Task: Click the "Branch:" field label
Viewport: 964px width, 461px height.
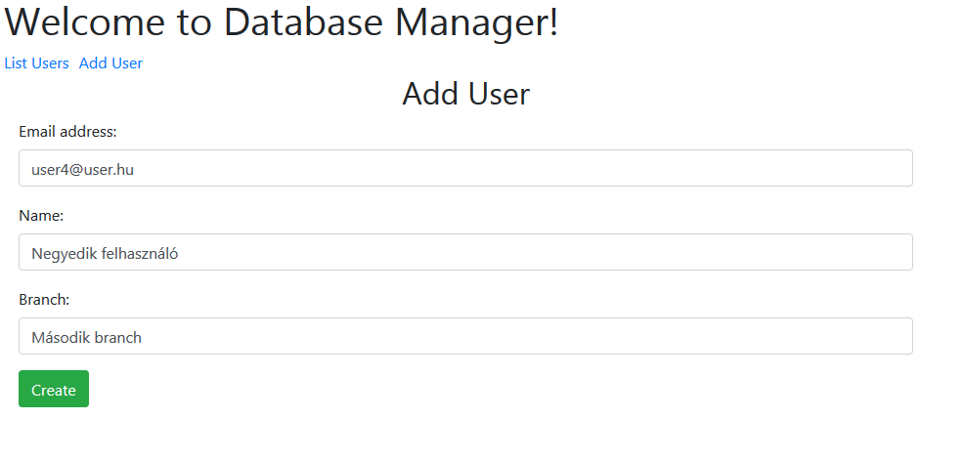Action: tap(44, 299)
